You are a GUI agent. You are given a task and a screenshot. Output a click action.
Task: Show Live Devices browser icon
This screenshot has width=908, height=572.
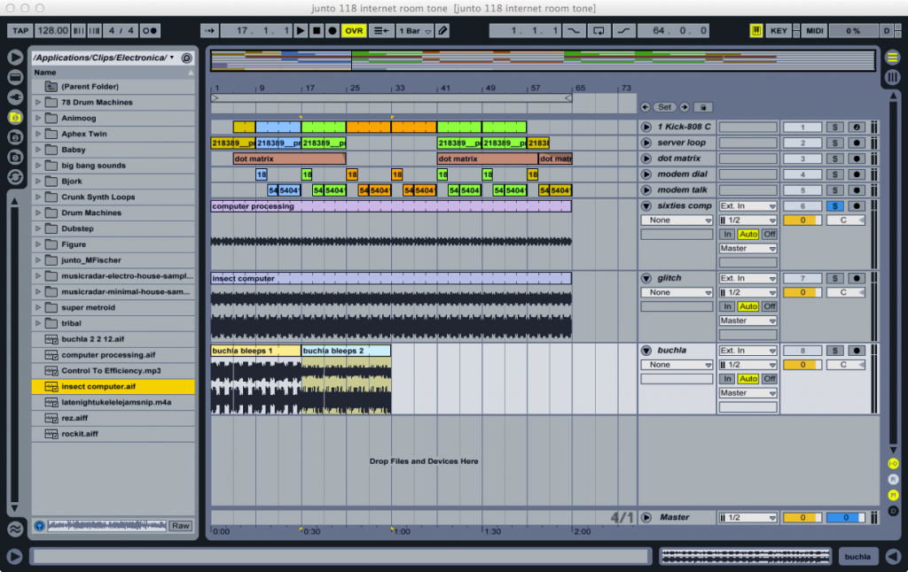point(15,76)
